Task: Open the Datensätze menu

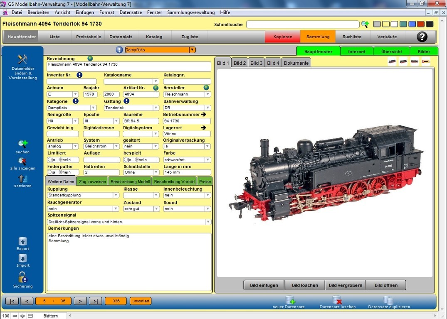Action: 131,12
